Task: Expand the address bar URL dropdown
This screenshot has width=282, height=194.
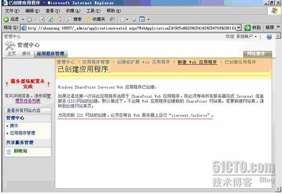Action: click(239, 28)
